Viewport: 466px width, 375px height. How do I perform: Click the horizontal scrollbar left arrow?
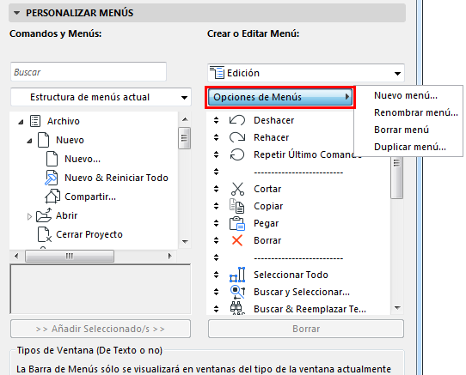coord(16,256)
